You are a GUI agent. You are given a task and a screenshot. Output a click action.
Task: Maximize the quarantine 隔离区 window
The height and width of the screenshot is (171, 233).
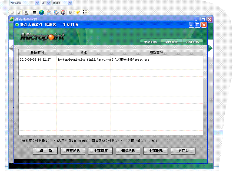point(198,25)
